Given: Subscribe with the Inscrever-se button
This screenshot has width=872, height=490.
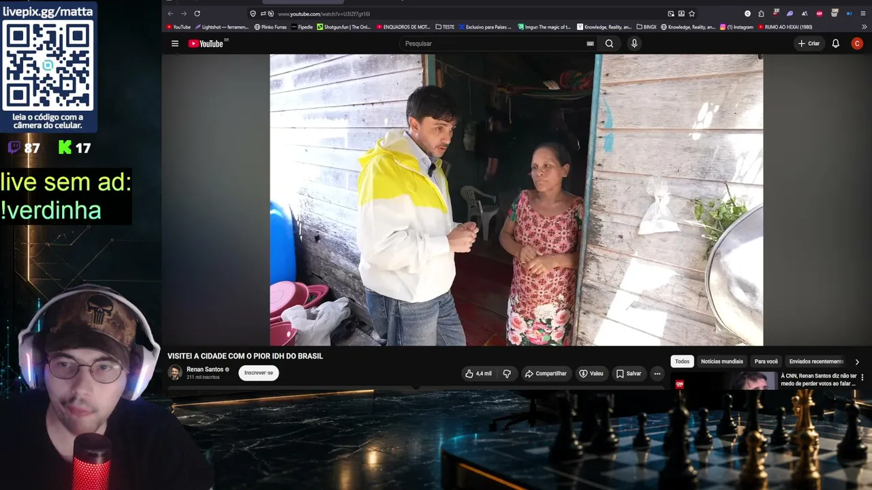Looking at the screenshot, I should pyautogui.click(x=259, y=373).
